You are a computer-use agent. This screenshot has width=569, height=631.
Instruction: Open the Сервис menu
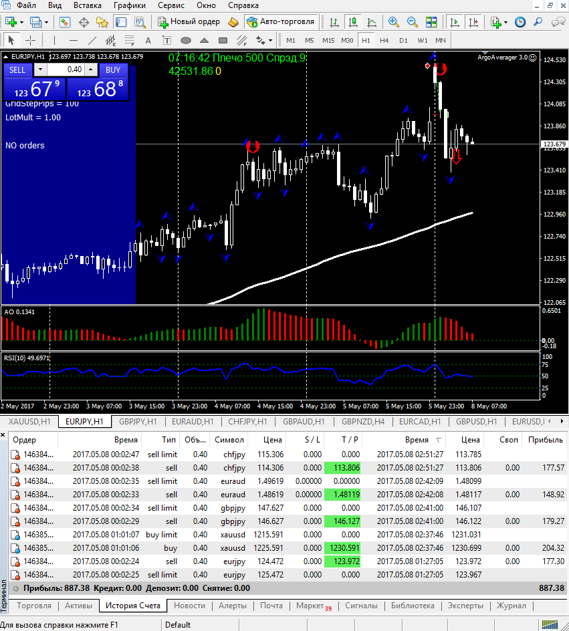(171, 5)
